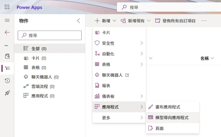Viewport: 221px width, 137px height.
Task: Open 更多 submenu item
Action: click(x=119, y=117)
